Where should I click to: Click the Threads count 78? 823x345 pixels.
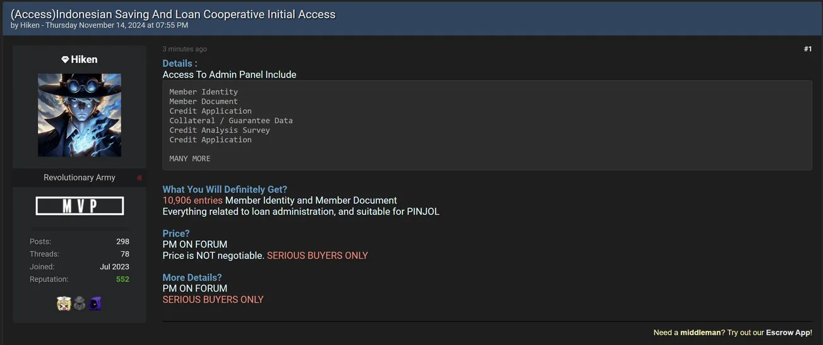coord(125,254)
